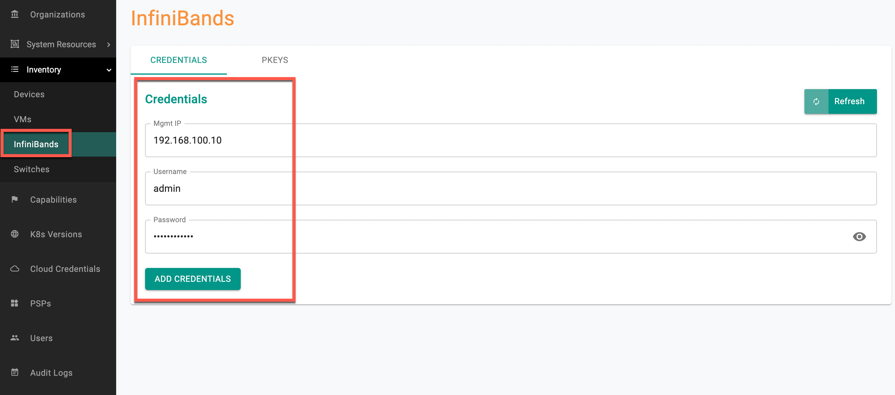Switch to the PKEYS tab

click(275, 60)
